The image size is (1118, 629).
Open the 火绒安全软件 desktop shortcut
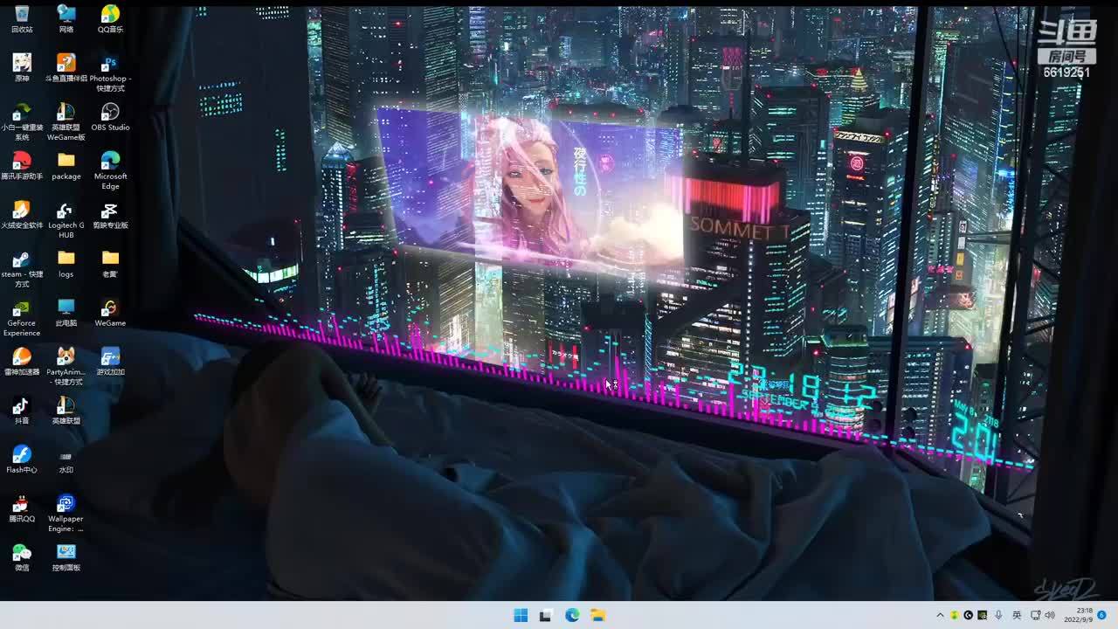[22, 214]
